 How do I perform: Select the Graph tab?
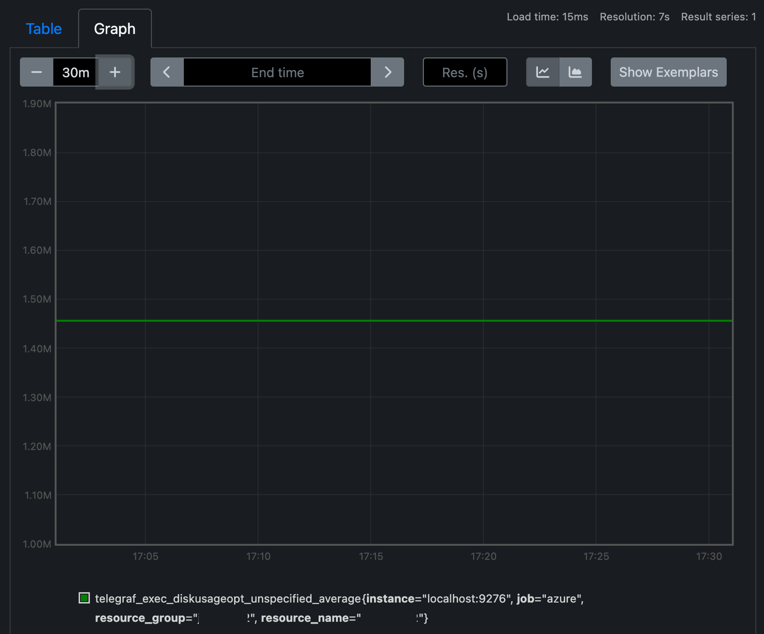click(115, 29)
